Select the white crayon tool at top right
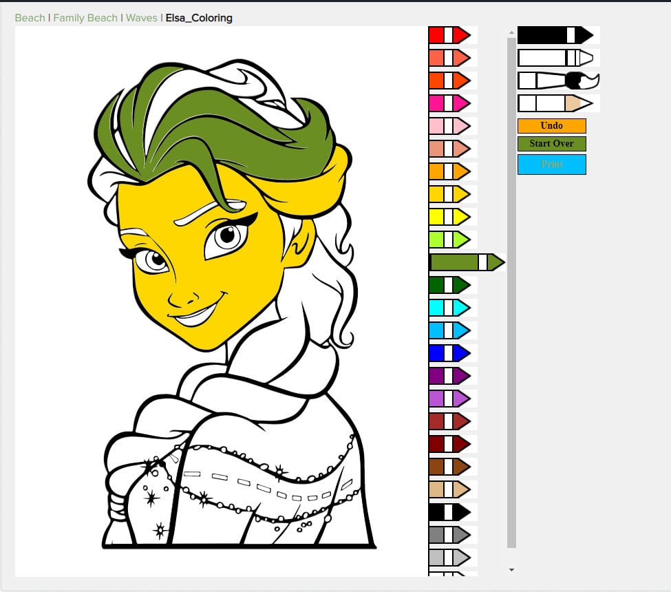 (555, 58)
